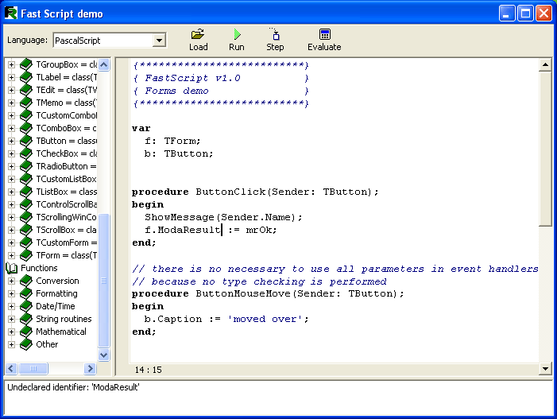
Task: Expand the TControlScrollBa tree node
Action: click(11, 204)
